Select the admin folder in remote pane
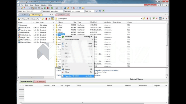This screenshot has height=104, width=186. tap(60, 25)
